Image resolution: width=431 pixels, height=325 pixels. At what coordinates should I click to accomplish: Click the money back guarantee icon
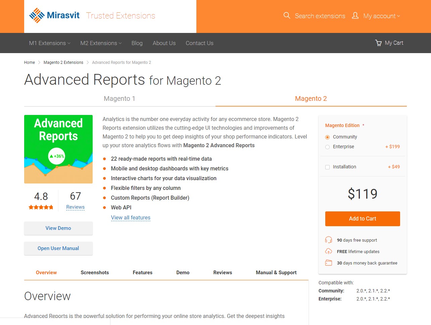point(329,263)
